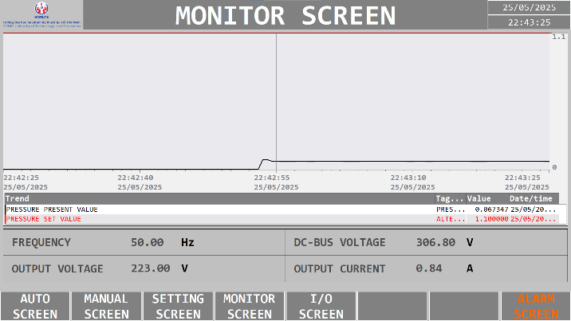Open the orange ALARM SCREEN button
Image resolution: width=571 pixels, height=321 pixels.
point(536,306)
